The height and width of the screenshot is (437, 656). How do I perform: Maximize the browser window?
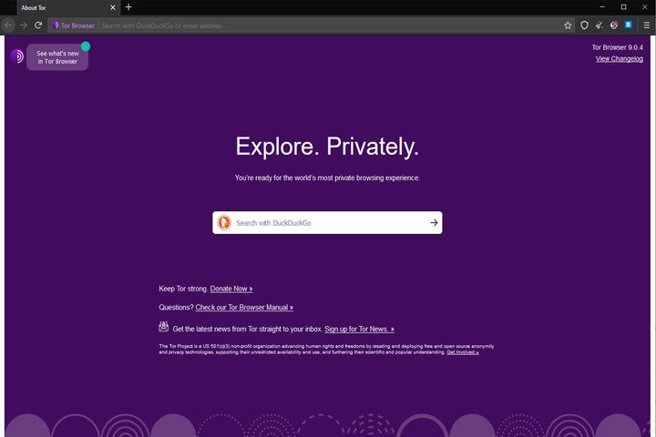[623, 7]
